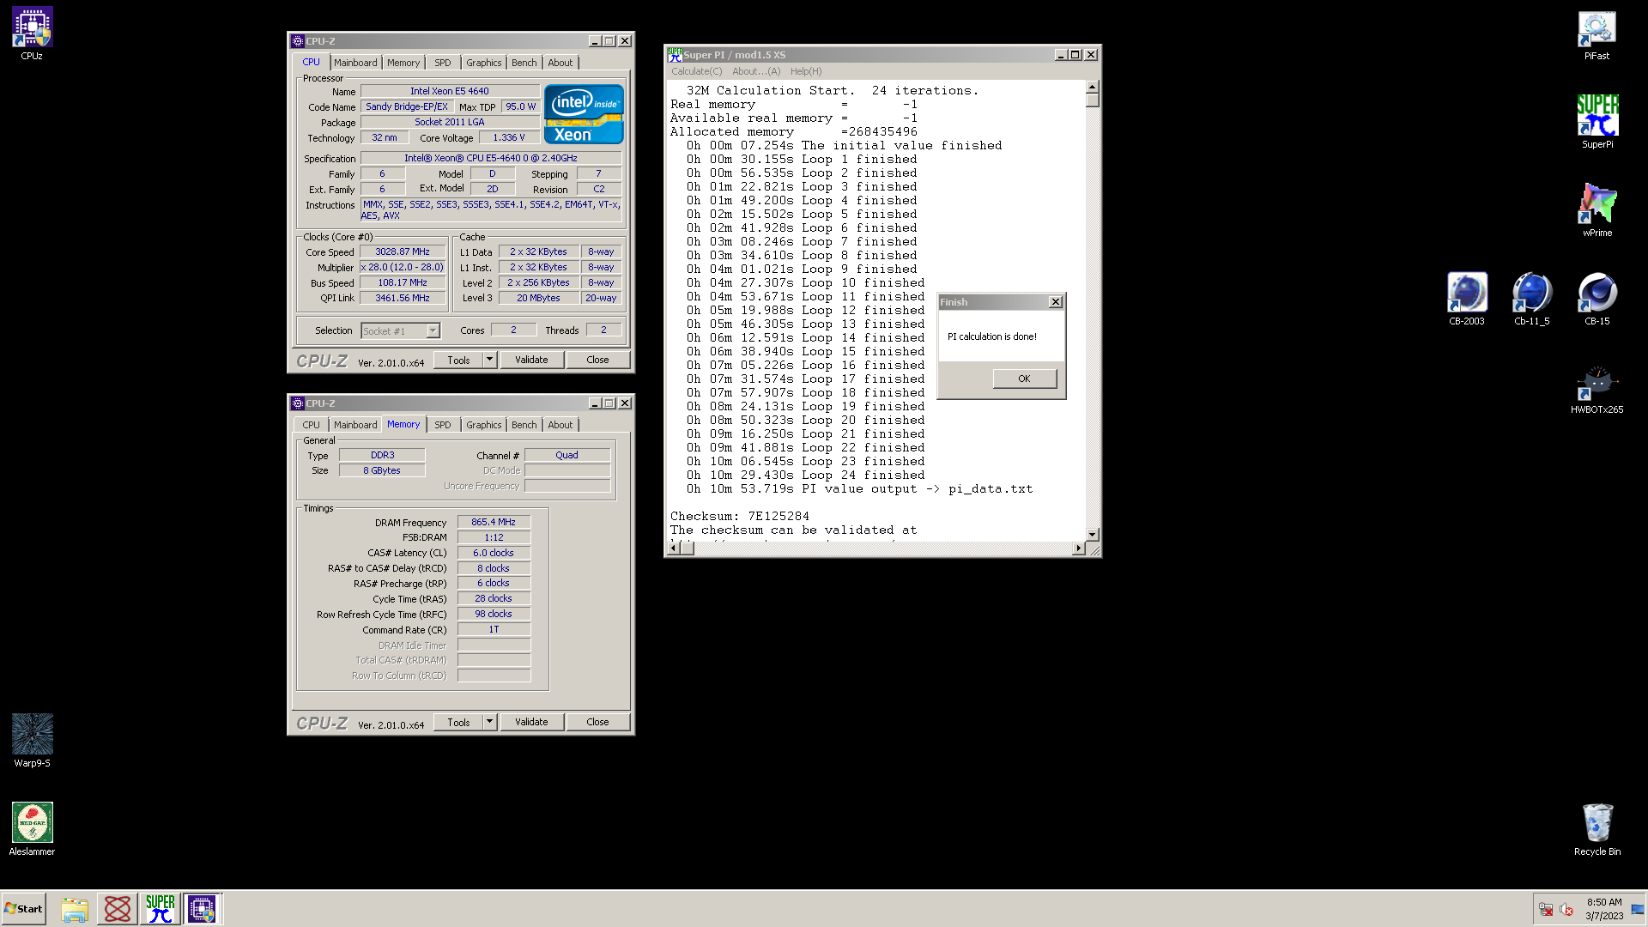Switch to Memory tab in top CPU-Z
1648x927 pixels.
(403, 63)
